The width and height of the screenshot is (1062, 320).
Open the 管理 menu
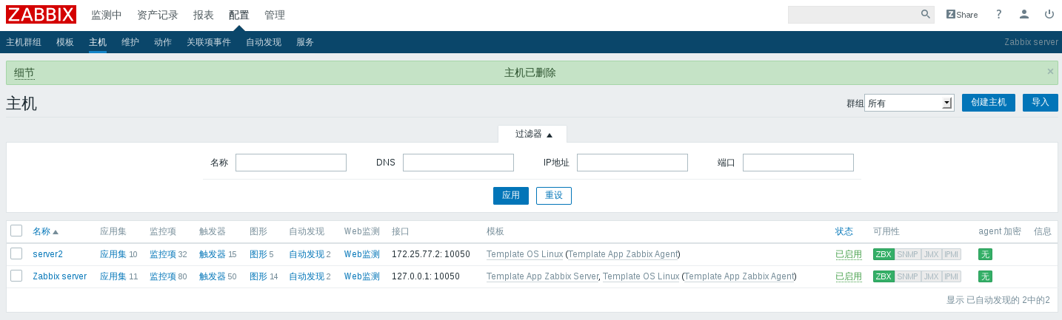(x=275, y=15)
